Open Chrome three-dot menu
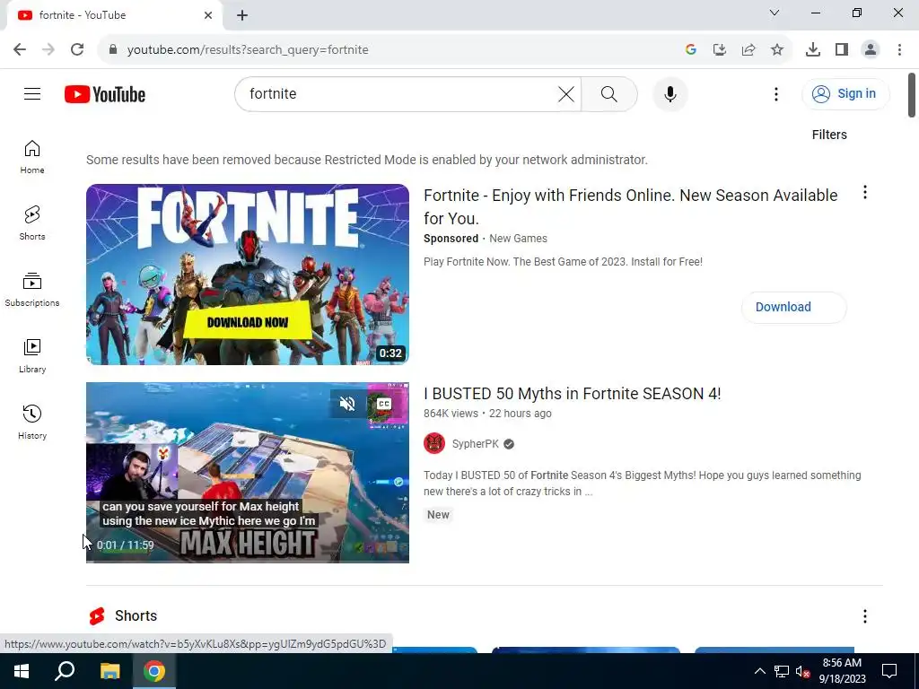Viewport: 919px width, 689px height. click(x=899, y=49)
